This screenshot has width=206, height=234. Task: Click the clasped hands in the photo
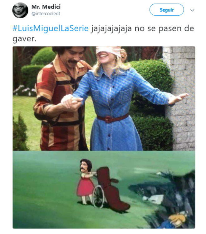(x=71, y=102)
